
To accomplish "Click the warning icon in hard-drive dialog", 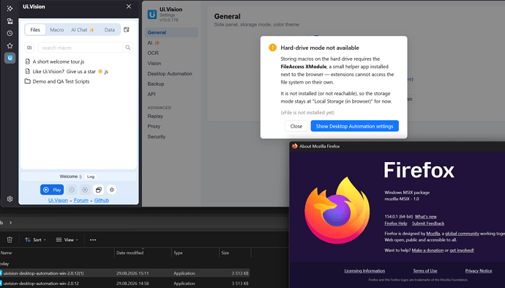I will [272, 48].
